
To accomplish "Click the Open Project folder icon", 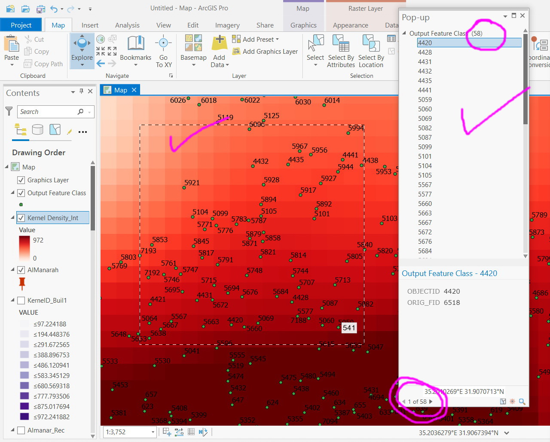I will (x=25, y=9).
